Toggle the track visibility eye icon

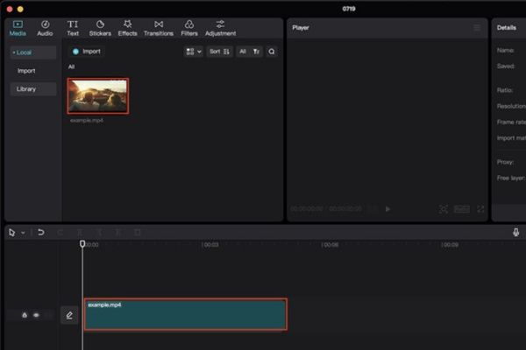(36, 315)
